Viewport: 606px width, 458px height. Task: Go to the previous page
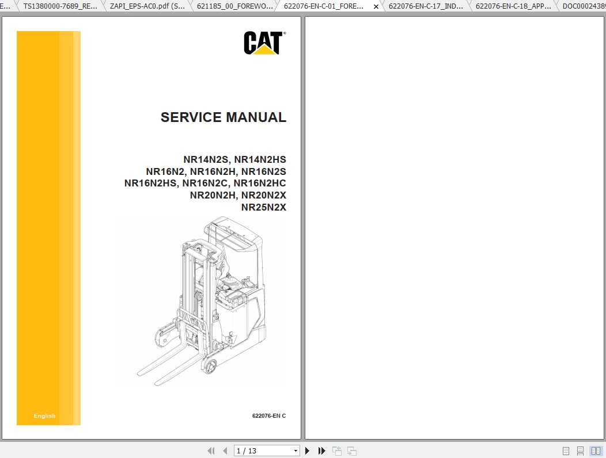pos(225,451)
